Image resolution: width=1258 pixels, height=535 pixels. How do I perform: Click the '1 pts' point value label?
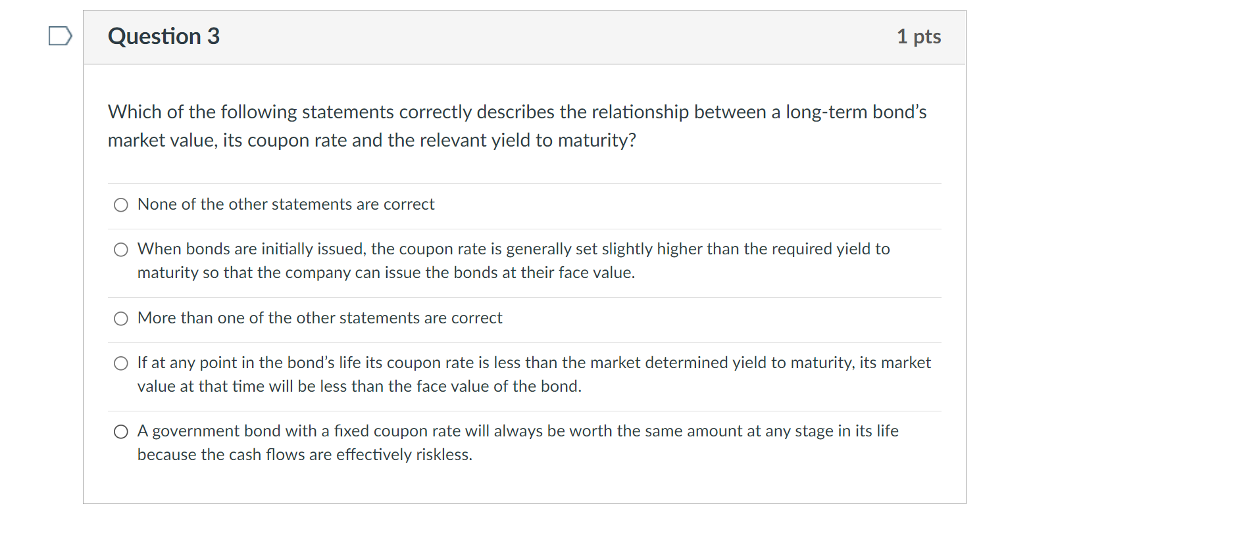click(x=918, y=37)
